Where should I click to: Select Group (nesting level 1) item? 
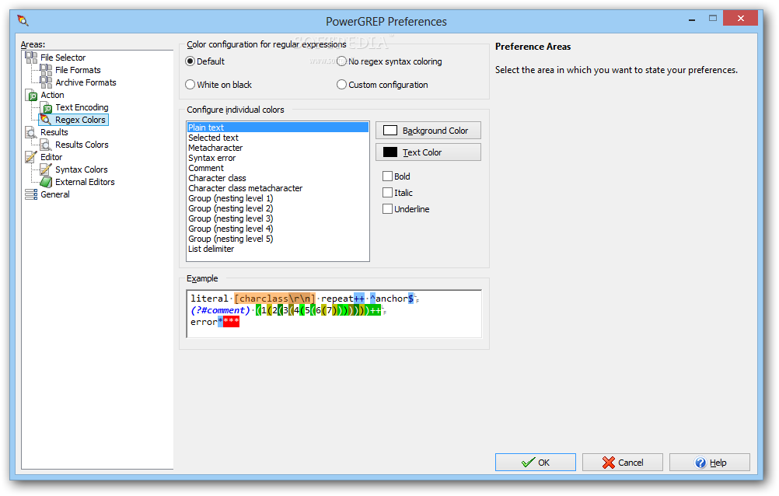click(x=278, y=198)
